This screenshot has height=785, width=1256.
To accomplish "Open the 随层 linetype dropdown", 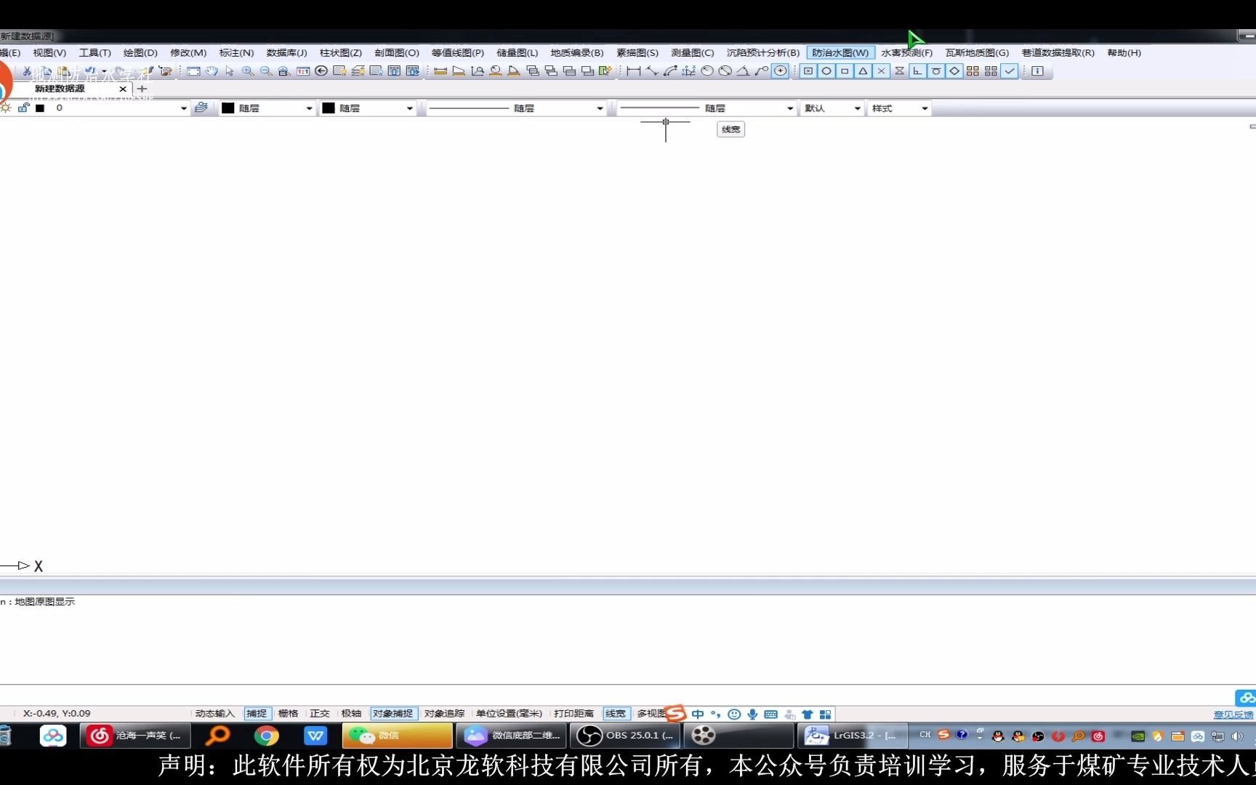I will (600, 108).
